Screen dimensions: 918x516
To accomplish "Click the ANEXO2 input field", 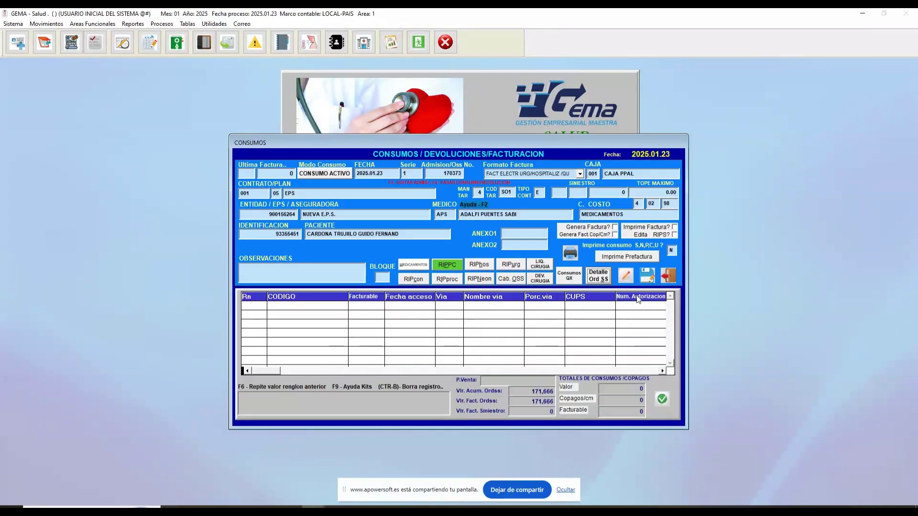I will (524, 245).
